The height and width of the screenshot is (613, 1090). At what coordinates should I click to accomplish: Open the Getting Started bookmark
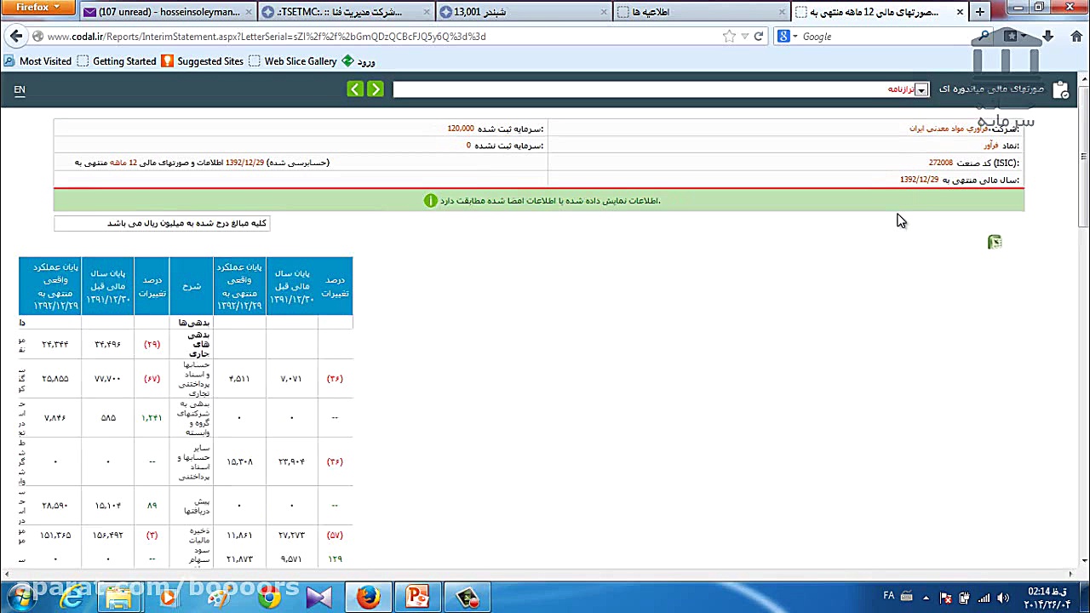(117, 61)
